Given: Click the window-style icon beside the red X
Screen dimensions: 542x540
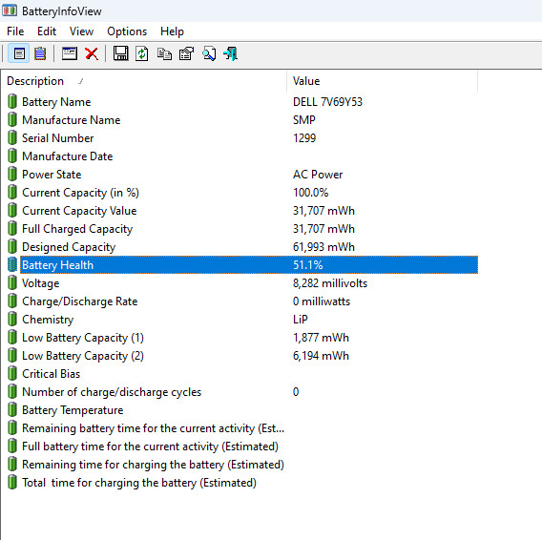Looking at the screenshot, I should [x=69, y=54].
